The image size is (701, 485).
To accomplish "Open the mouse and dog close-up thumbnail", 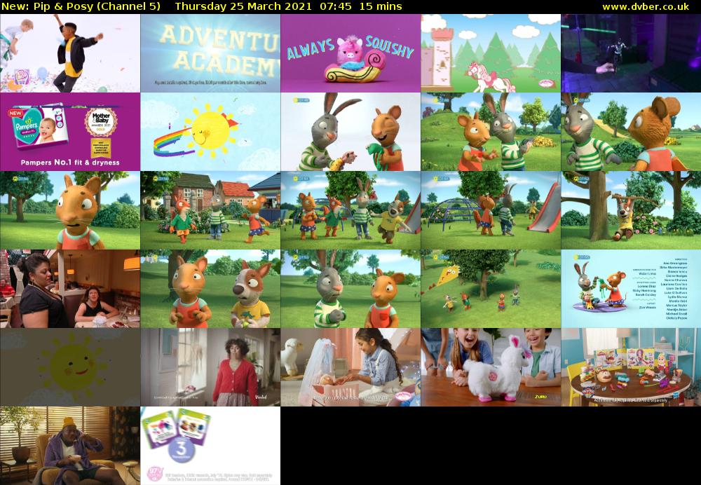I will tap(210, 289).
